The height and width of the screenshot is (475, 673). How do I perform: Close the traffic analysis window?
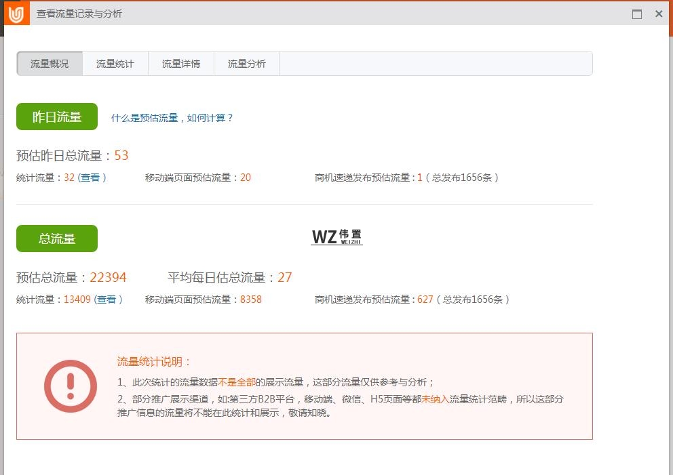point(659,14)
